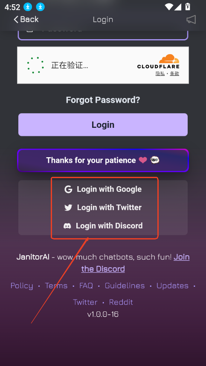Click the Google logo icon
This screenshot has width=206, height=366.
tap(68, 189)
